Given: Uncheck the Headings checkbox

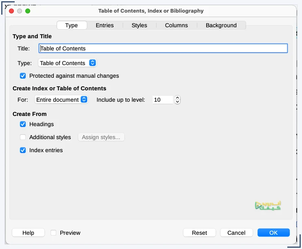Looking at the screenshot, I should (x=23, y=124).
